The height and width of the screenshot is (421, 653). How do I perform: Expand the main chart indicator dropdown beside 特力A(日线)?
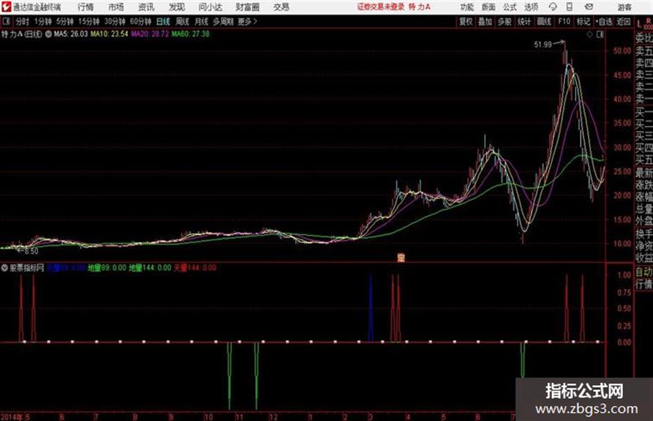point(48,34)
